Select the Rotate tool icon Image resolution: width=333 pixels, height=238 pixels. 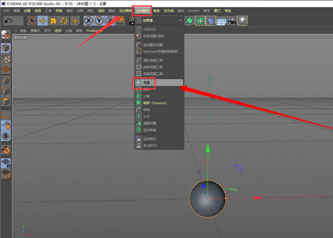point(64,21)
